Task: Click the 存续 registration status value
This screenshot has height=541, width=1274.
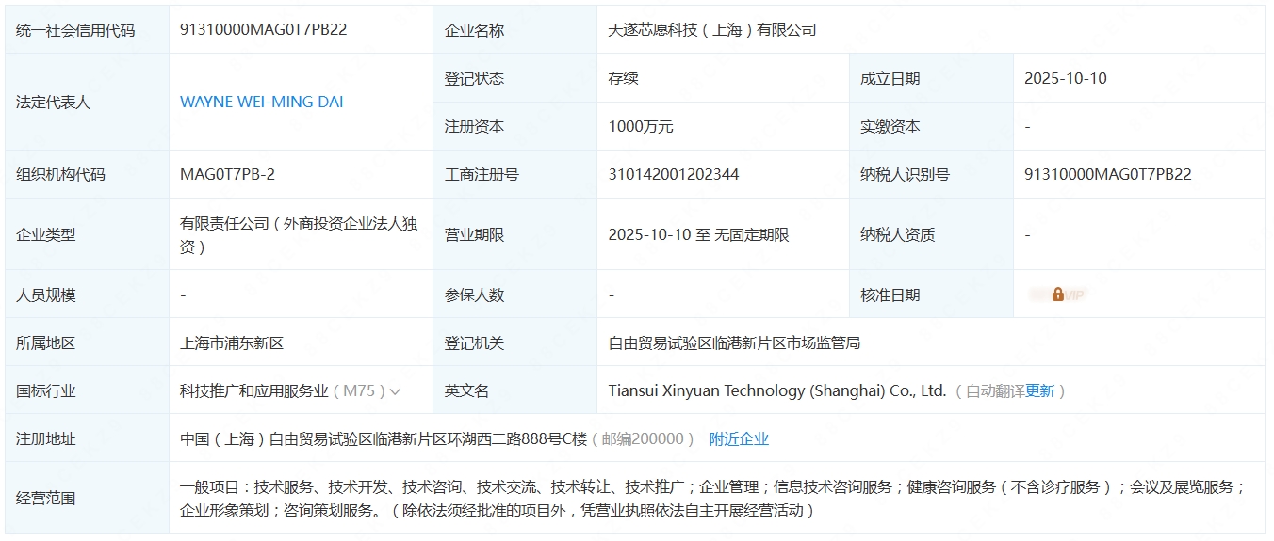Action: tap(623, 78)
